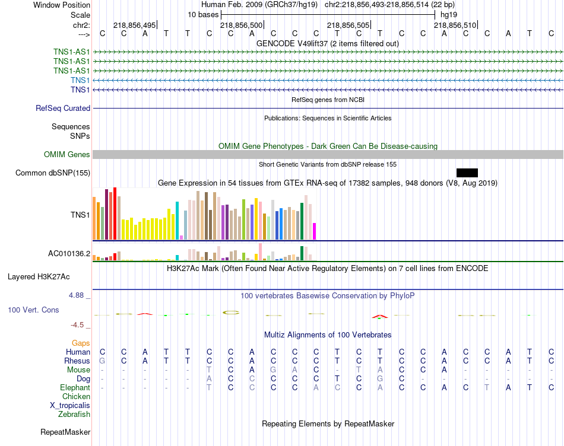Open Multiz Alignments of 100 Vertebrates title
Screen dimensions: 564x446
coord(328,335)
